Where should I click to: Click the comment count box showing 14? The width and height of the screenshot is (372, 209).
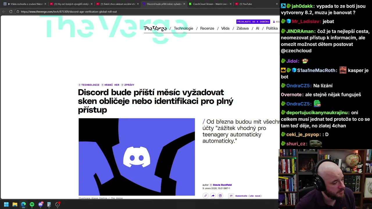(231, 196)
